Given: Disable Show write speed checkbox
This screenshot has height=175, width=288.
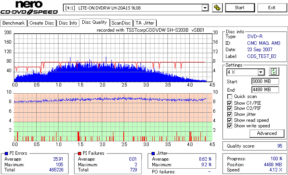Looking at the screenshot, I should pos(230,126).
